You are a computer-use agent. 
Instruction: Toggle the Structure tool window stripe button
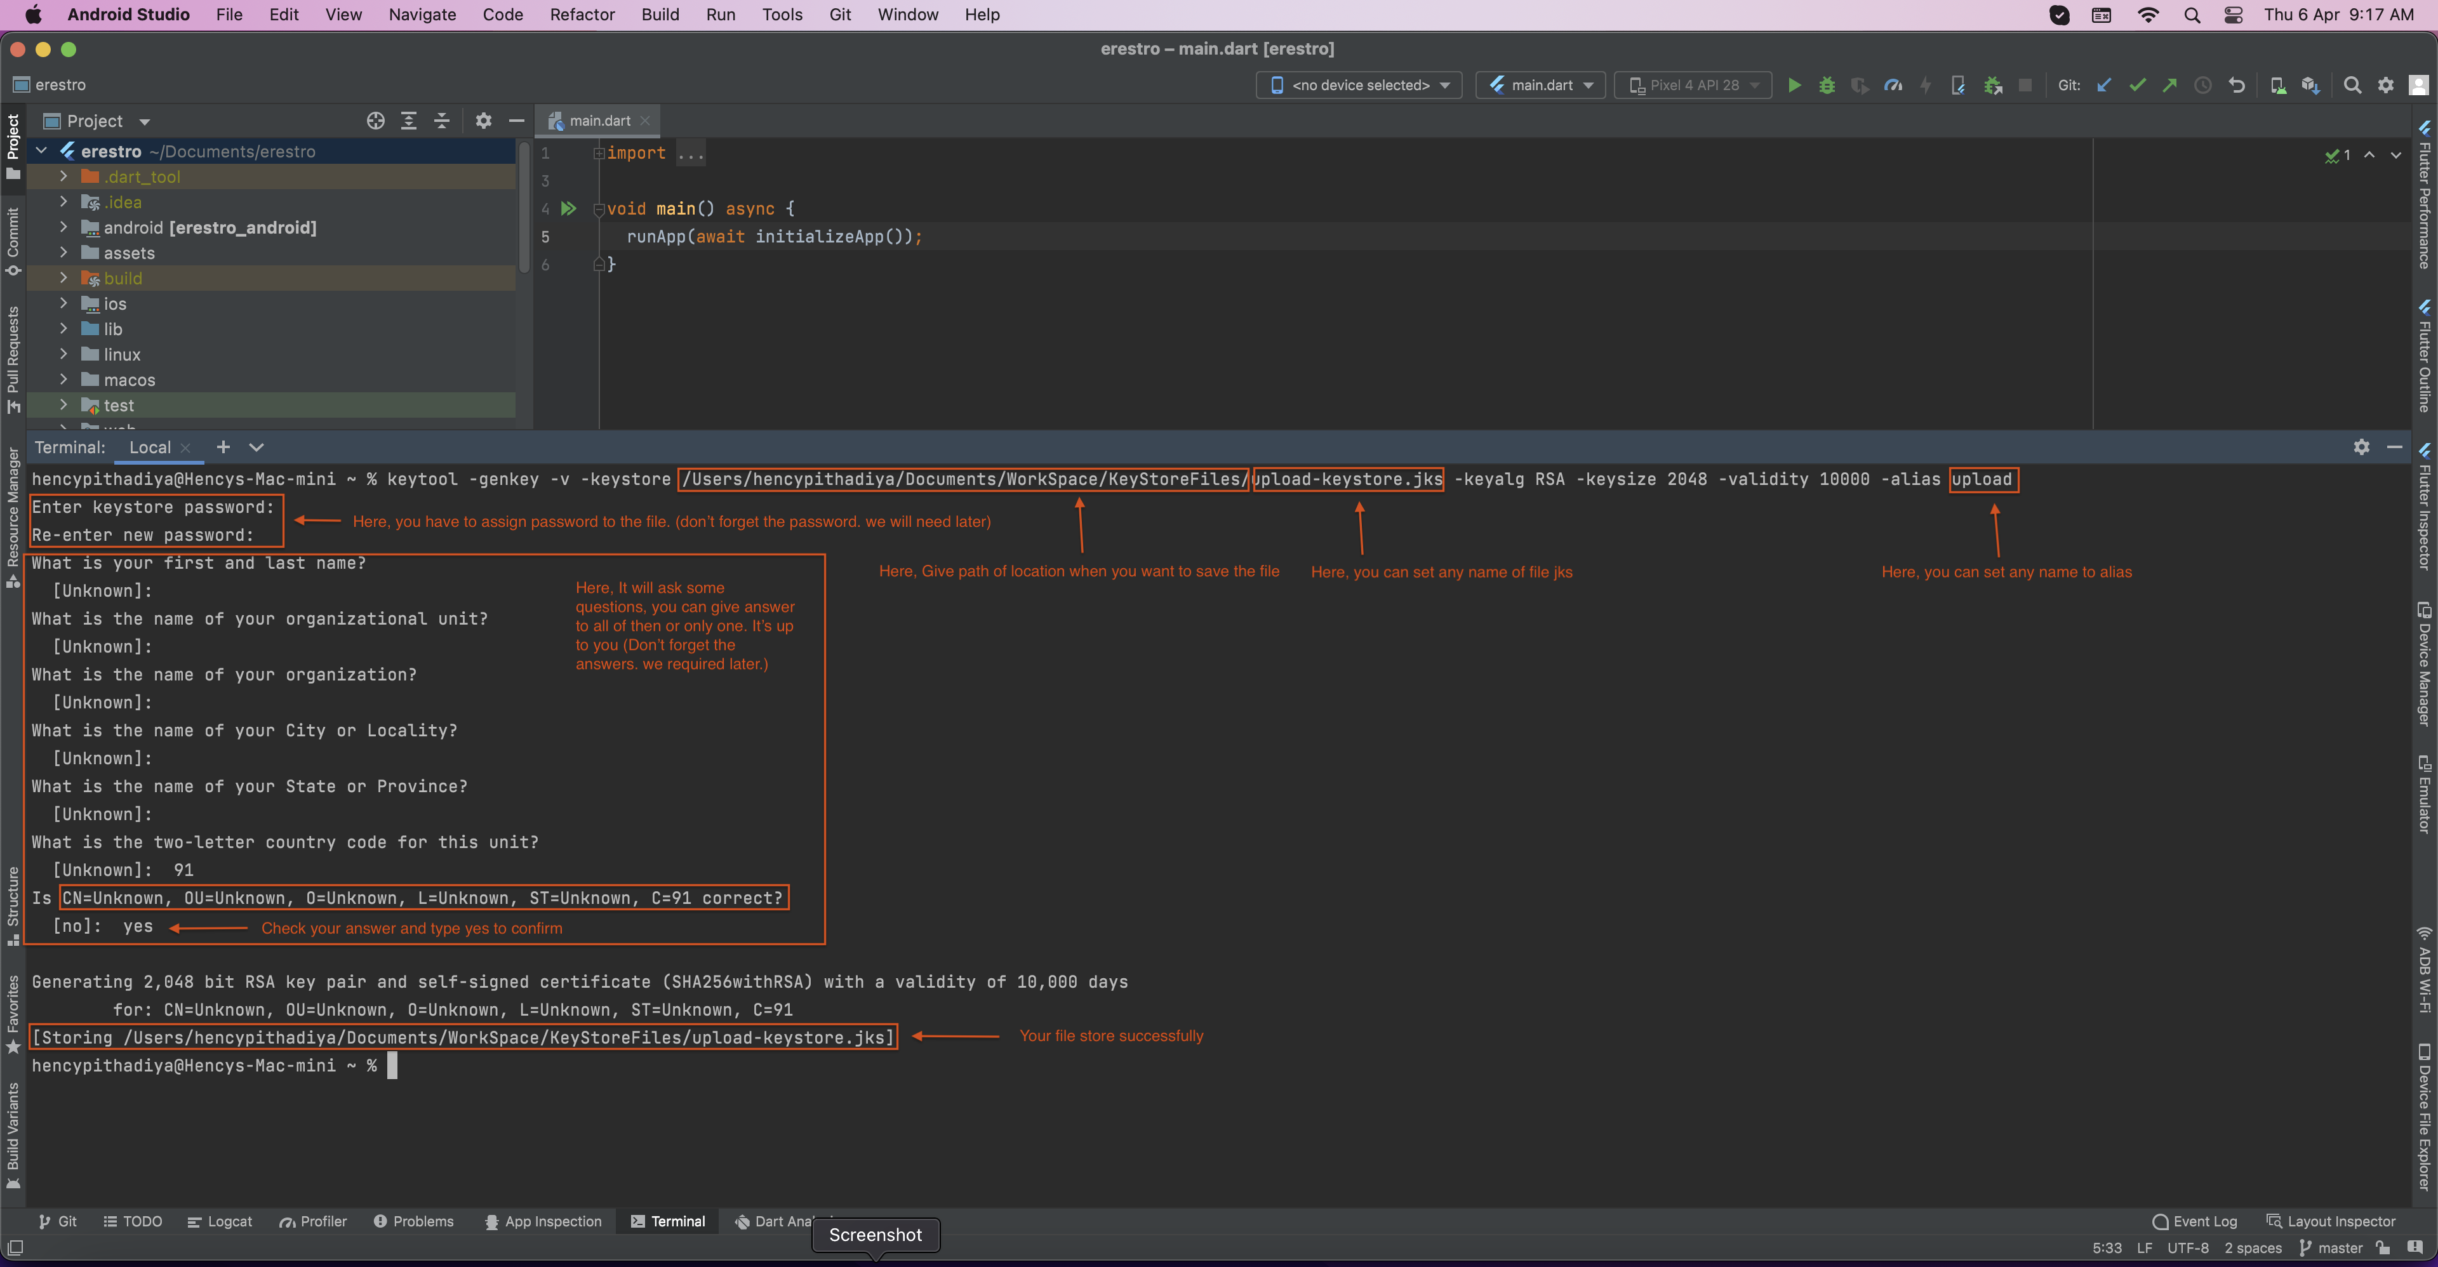[x=13, y=906]
